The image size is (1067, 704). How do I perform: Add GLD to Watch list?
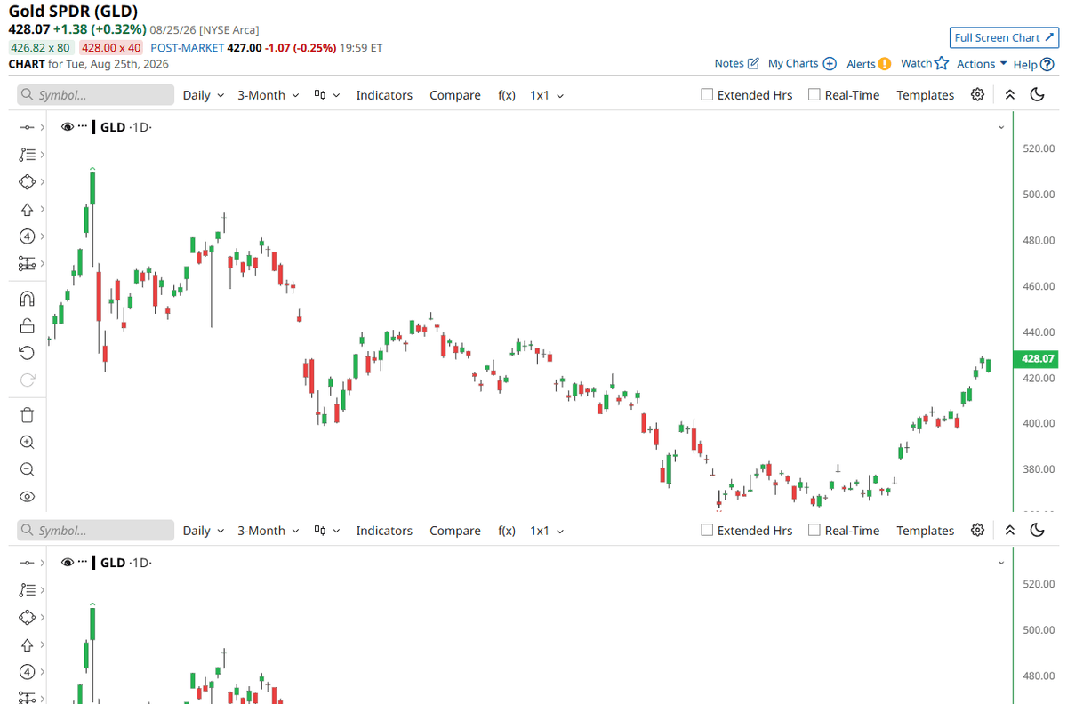[x=925, y=64]
